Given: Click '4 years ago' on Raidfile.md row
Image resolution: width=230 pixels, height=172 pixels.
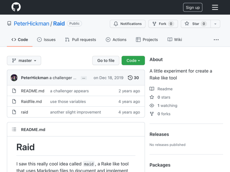Looking at the screenshot, I should point(129,101).
